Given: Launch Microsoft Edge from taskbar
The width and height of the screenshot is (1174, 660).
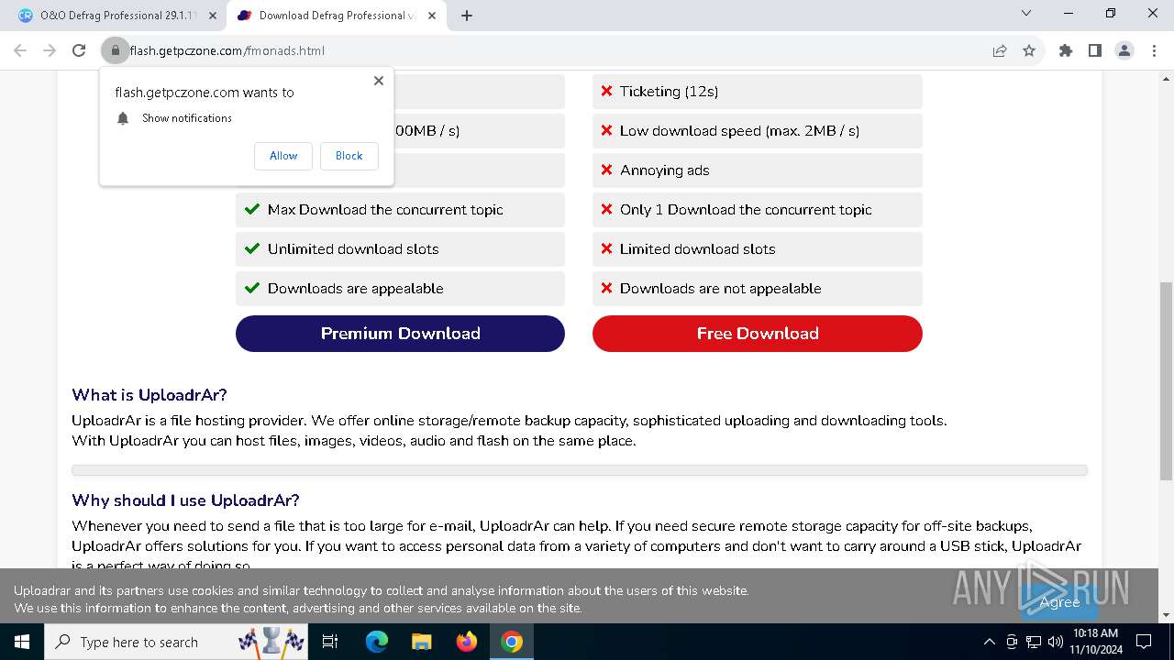Looking at the screenshot, I should click(377, 642).
